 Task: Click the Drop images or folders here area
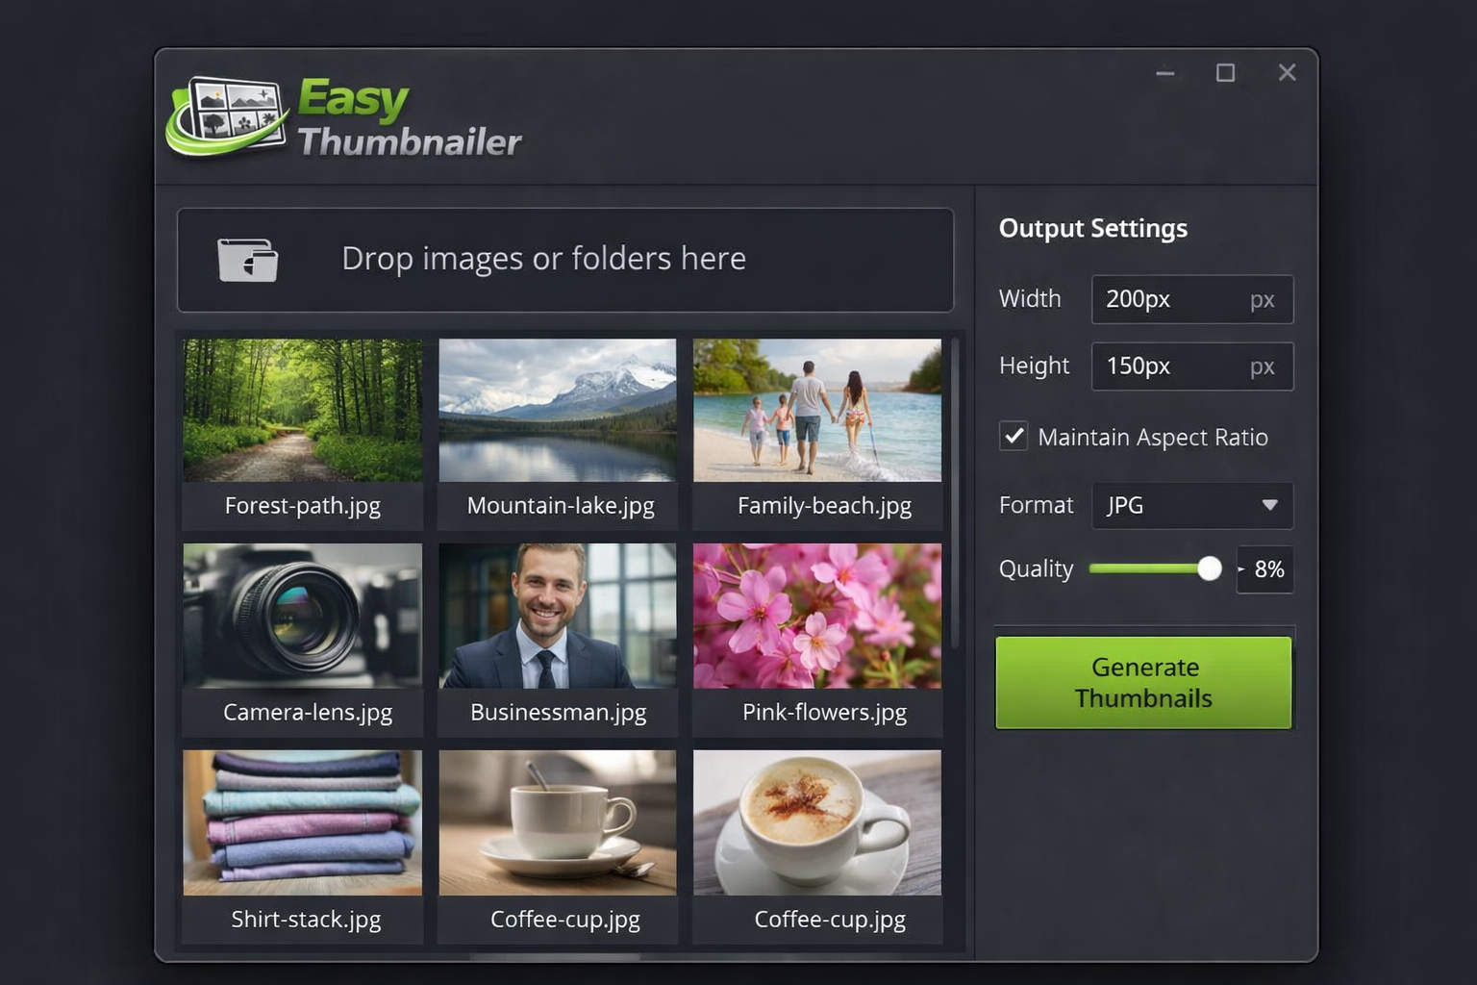click(564, 260)
